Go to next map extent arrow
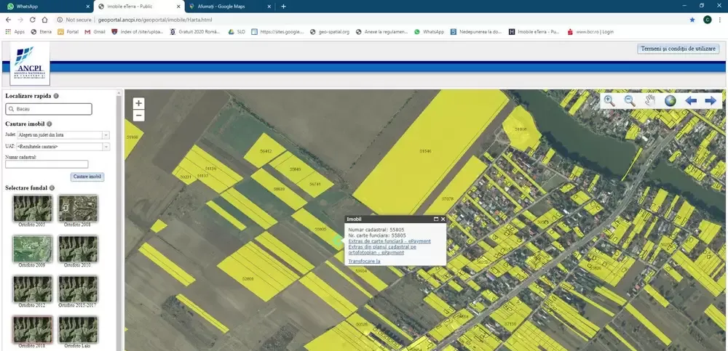Image resolution: width=728 pixels, height=351 pixels. click(x=711, y=101)
